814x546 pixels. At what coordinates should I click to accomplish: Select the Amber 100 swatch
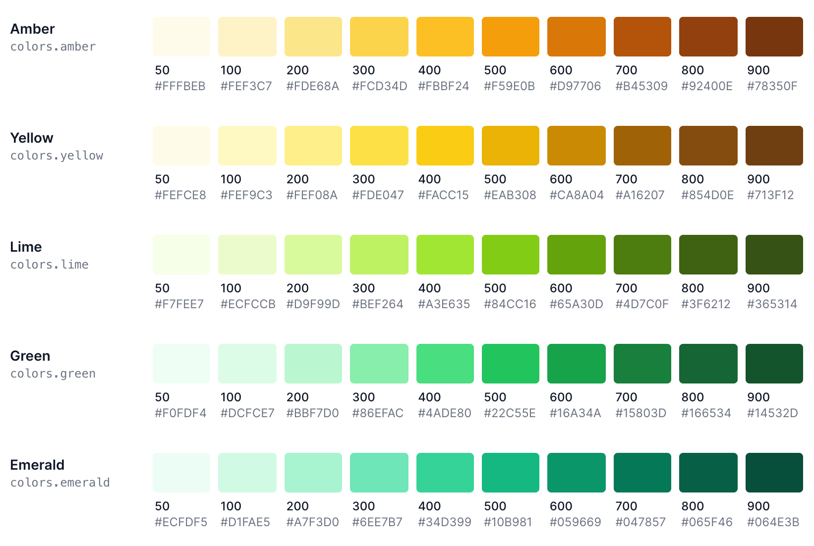pyautogui.click(x=247, y=37)
